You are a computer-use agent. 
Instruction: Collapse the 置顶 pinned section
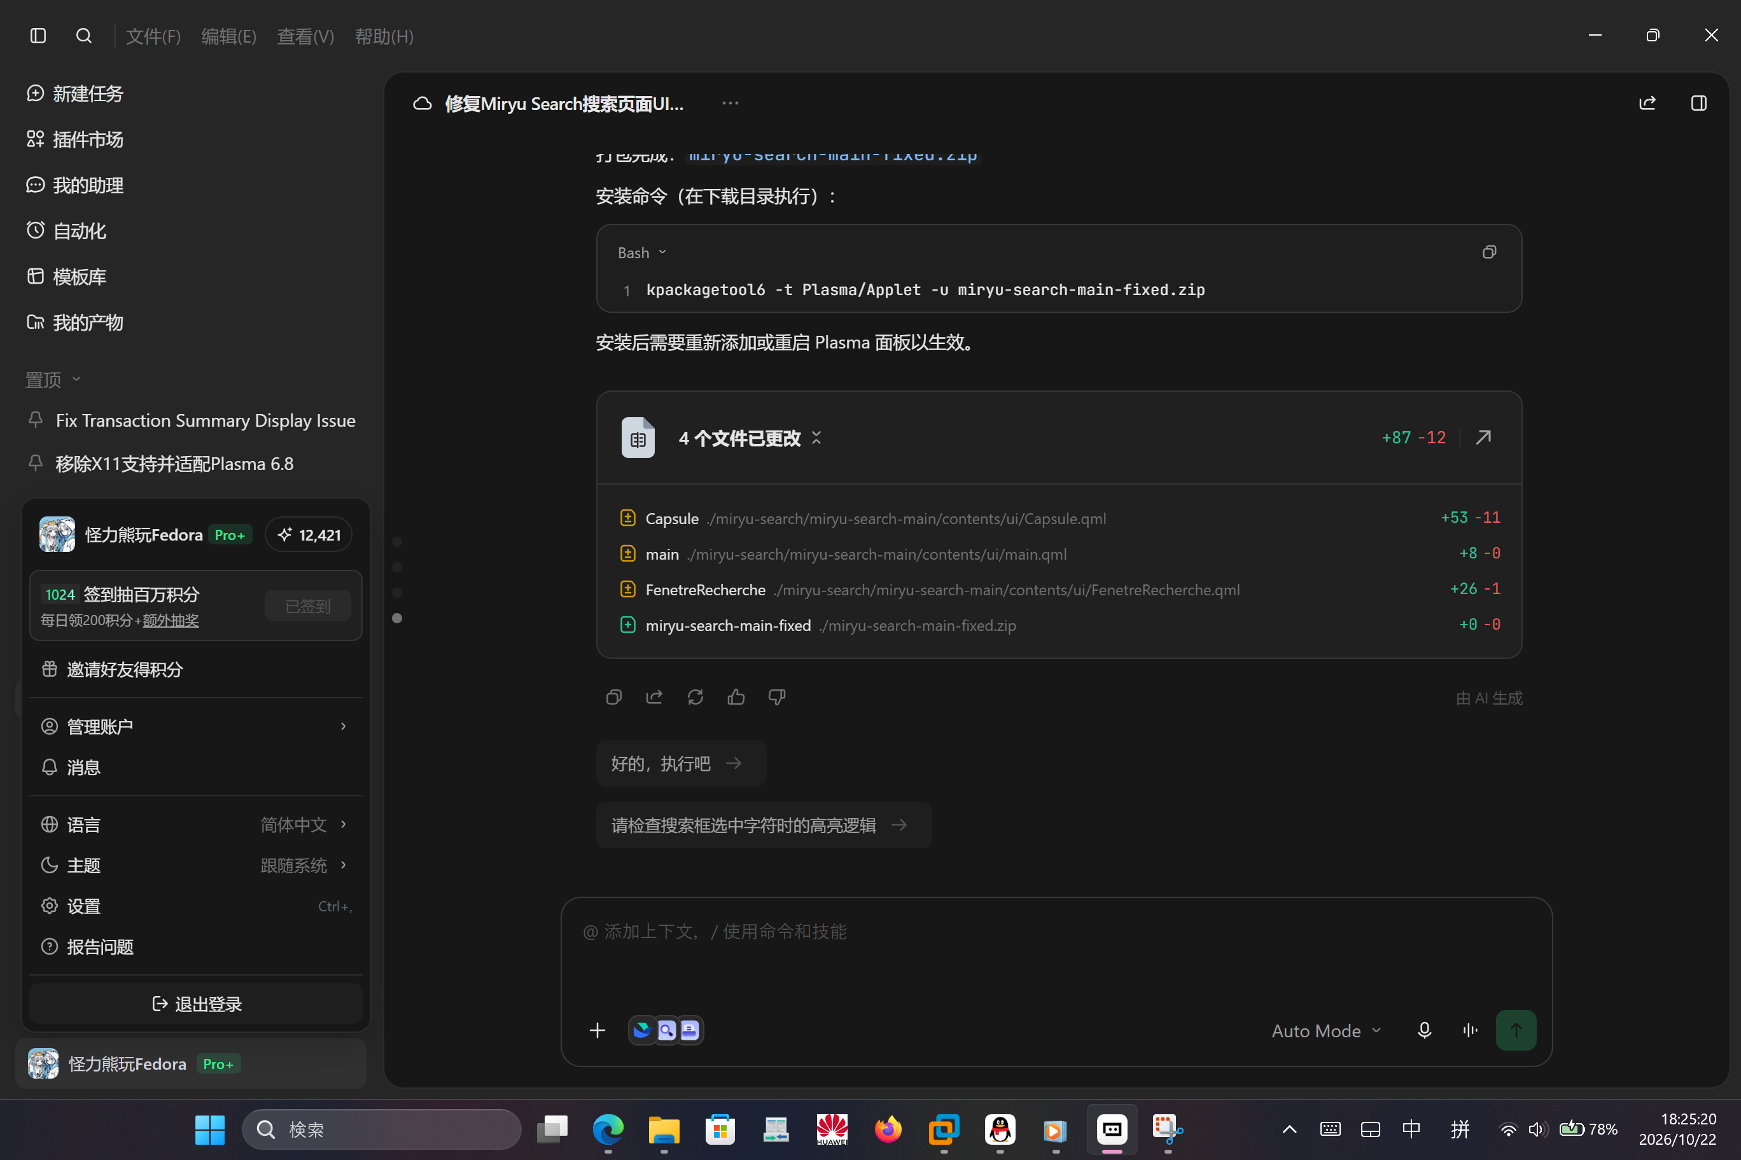coord(53,380)
